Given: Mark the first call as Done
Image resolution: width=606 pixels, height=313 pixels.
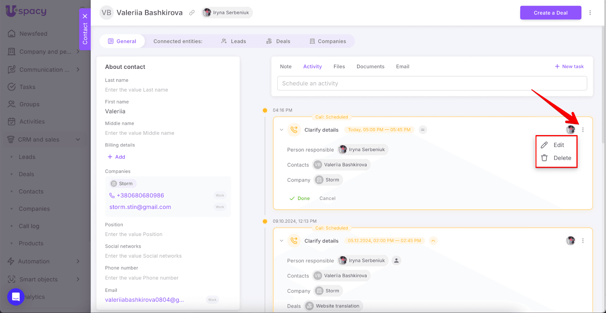Looking at the screenshot, I should [300, 198].
